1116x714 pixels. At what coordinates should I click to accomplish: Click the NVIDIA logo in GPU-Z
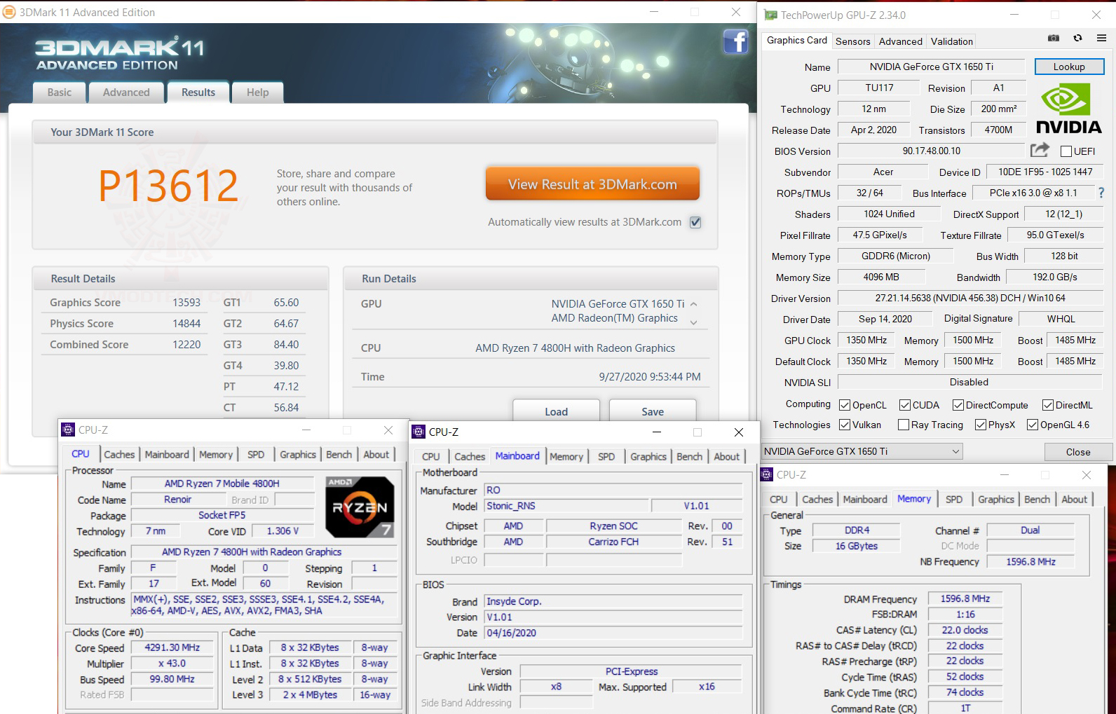(1068, 107)
